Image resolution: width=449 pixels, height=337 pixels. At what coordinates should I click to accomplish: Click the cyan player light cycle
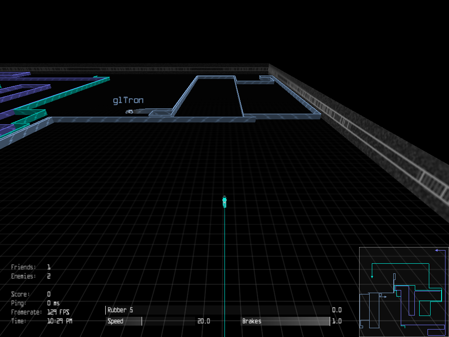tap(224, 201)
